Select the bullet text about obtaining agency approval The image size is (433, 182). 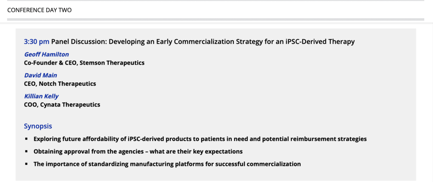pyautogui.click(x=138, y=152)
